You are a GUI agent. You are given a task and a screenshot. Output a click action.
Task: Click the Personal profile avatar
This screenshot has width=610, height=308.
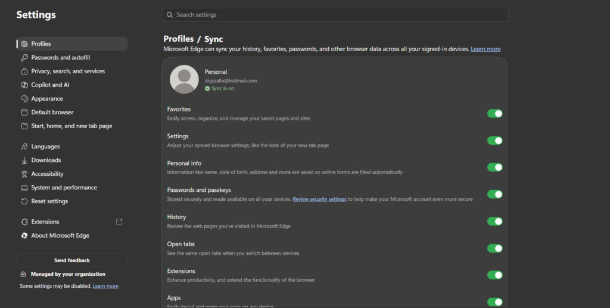pyautogui.click(x=184, y=79)
